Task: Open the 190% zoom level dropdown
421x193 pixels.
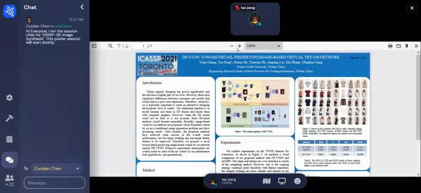Action: (x=264, y=46)
